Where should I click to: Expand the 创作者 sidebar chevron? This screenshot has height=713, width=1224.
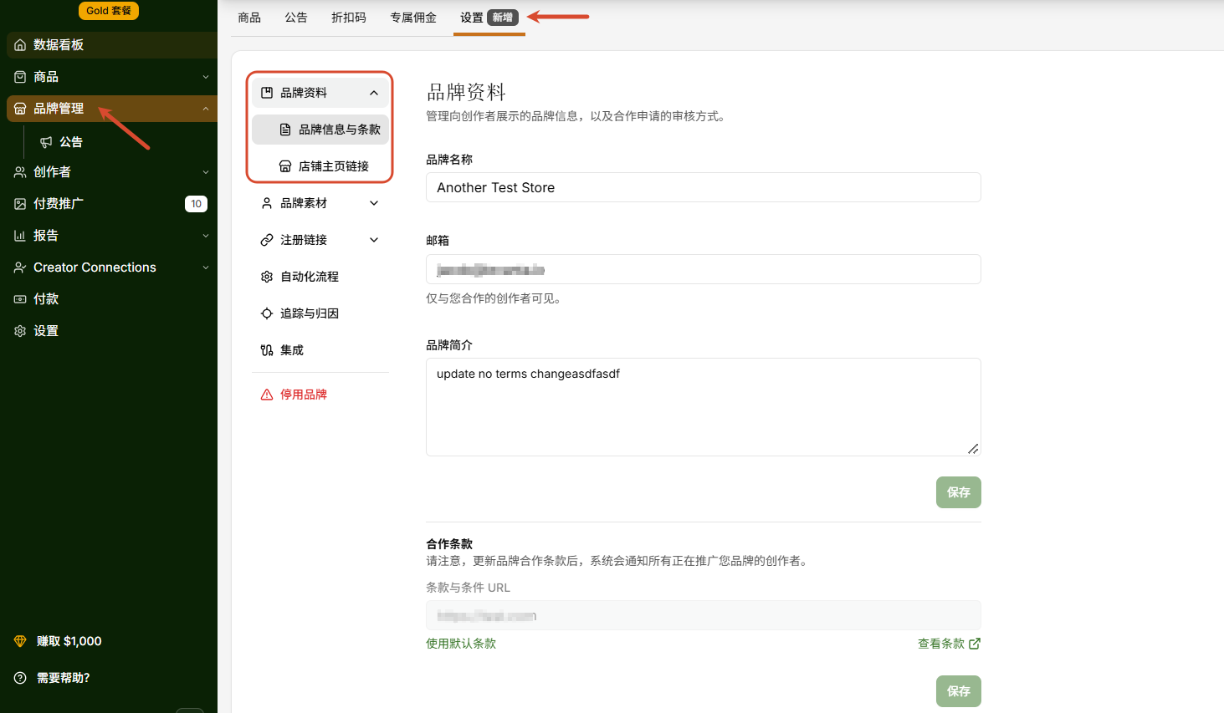[206, 172]
